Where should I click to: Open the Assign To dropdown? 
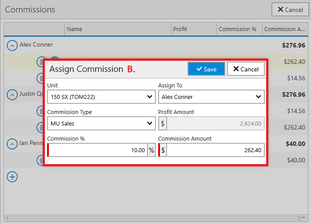coord(211,97)
